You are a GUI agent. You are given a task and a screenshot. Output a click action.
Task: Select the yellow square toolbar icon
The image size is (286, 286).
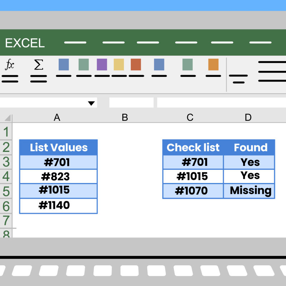click(x=119, y=65)
